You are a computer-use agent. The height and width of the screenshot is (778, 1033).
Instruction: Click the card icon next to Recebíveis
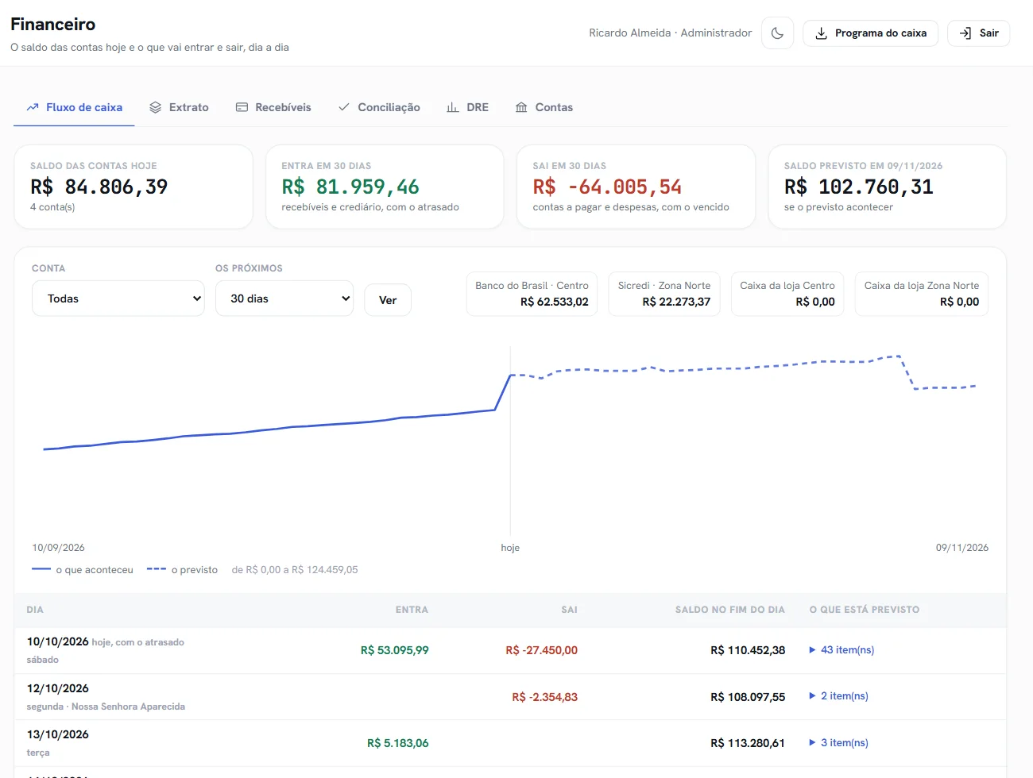click(242, 107)
